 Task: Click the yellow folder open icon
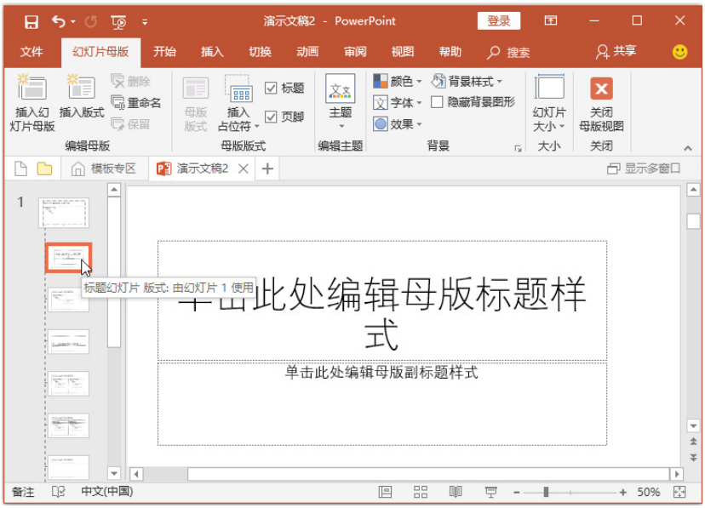click(x=44, y=168)
